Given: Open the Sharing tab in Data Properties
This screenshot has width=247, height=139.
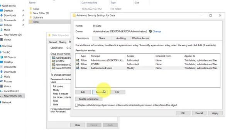Looking at the screenshot, I should (x=63, y=42).
